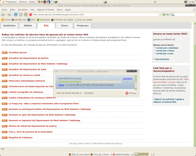Open the Visualitza menu
Screen dimensions: 196x156
(23, 10)
